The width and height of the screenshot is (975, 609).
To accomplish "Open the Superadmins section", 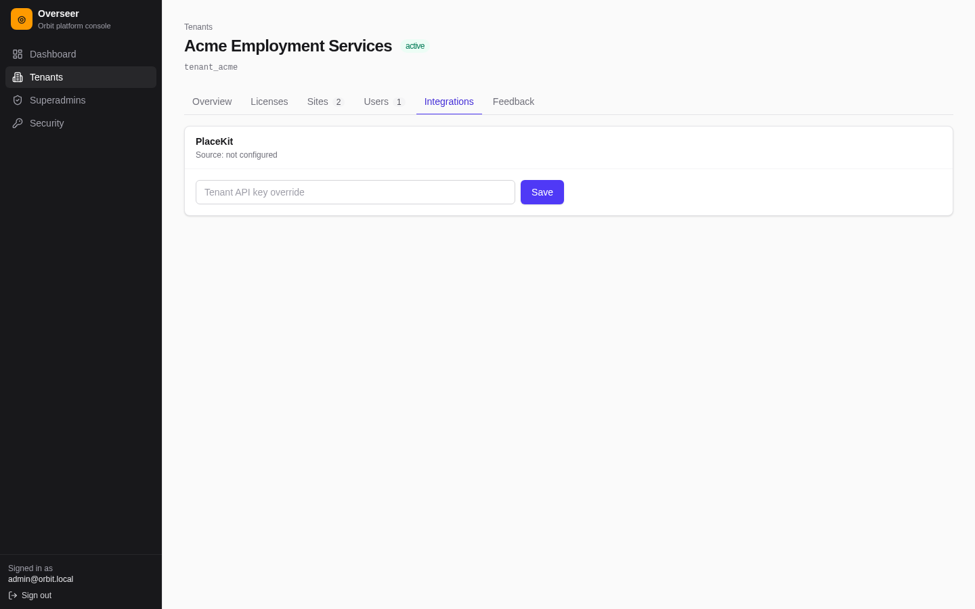I will 81,100.
